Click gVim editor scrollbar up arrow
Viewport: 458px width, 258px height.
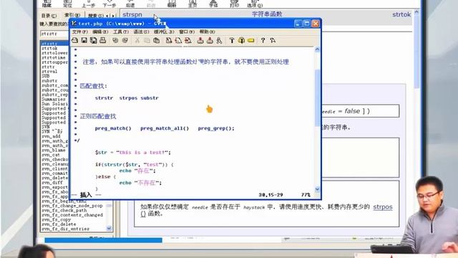coord(318,49)
